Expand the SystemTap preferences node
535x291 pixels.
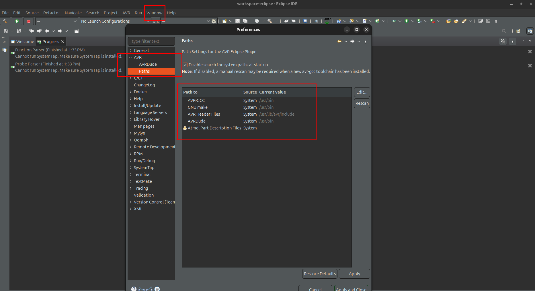point(131,168)
